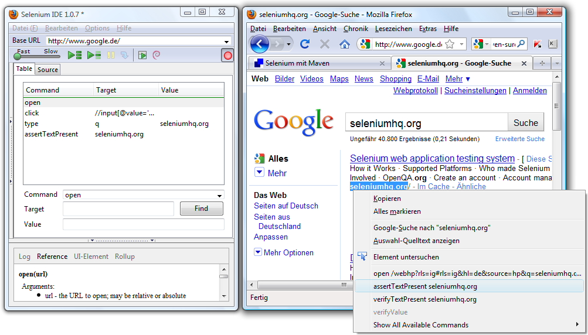
Task: Go to the Firefox home page
Action: point(345,44)
